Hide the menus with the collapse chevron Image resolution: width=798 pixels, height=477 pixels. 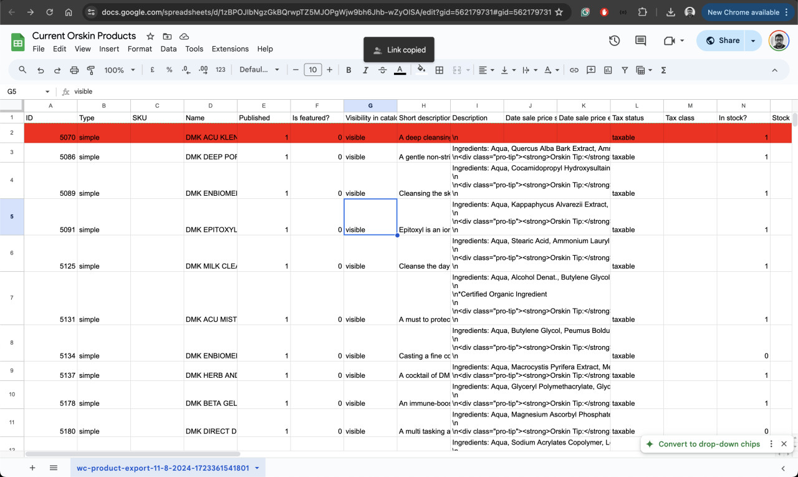(x=775, y=70)
